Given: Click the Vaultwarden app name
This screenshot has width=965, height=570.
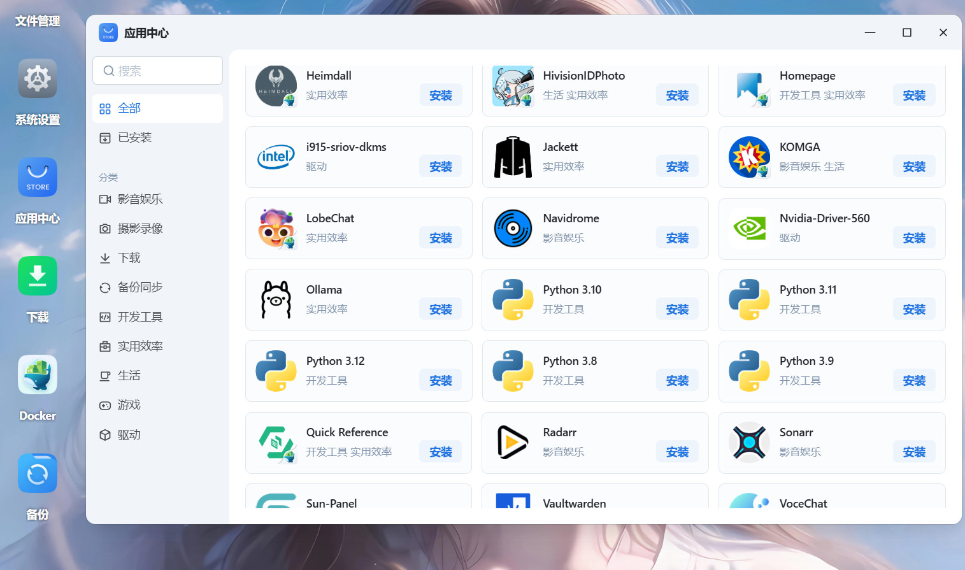Looking at the screenshot, I should (x=575, y=503).
